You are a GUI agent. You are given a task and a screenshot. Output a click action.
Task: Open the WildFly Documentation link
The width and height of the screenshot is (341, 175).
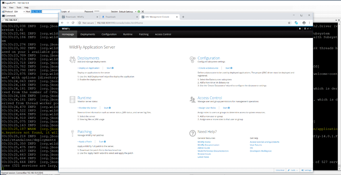(x=208, y=145)
